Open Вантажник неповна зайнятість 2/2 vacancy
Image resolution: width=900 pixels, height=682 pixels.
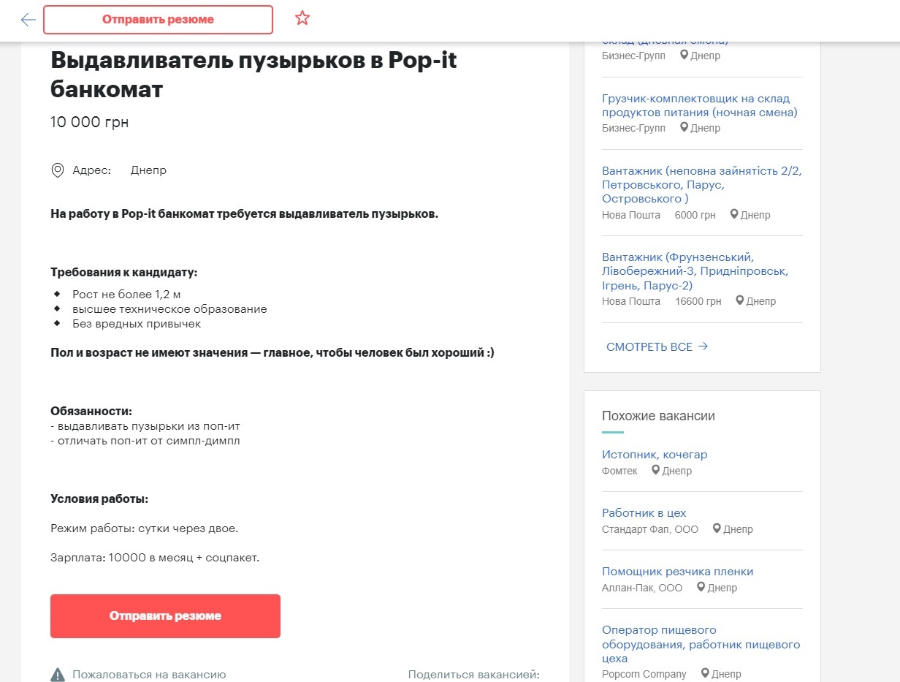click(701, 184)
